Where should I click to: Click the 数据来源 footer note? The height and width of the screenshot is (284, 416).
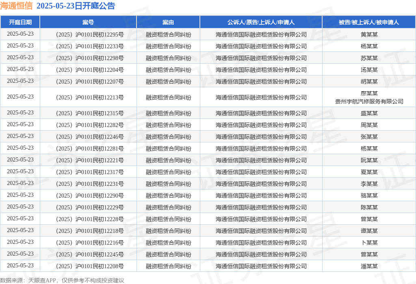[x=62, y=280]
